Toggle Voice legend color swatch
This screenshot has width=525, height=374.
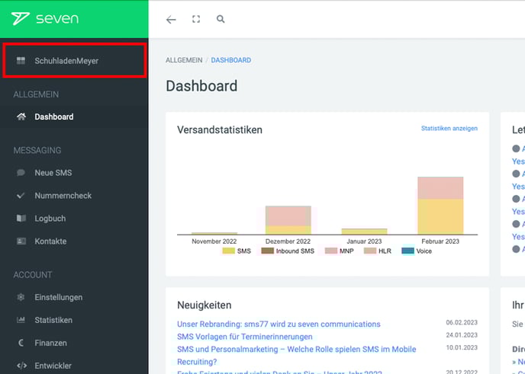coord(407,251)
